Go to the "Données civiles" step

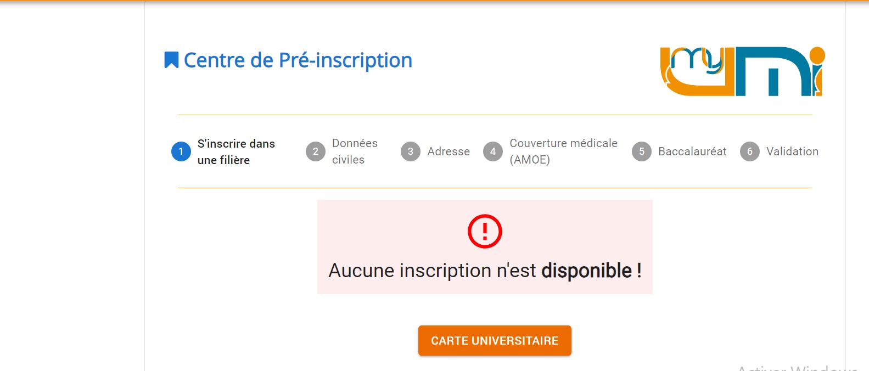point(355,151)
